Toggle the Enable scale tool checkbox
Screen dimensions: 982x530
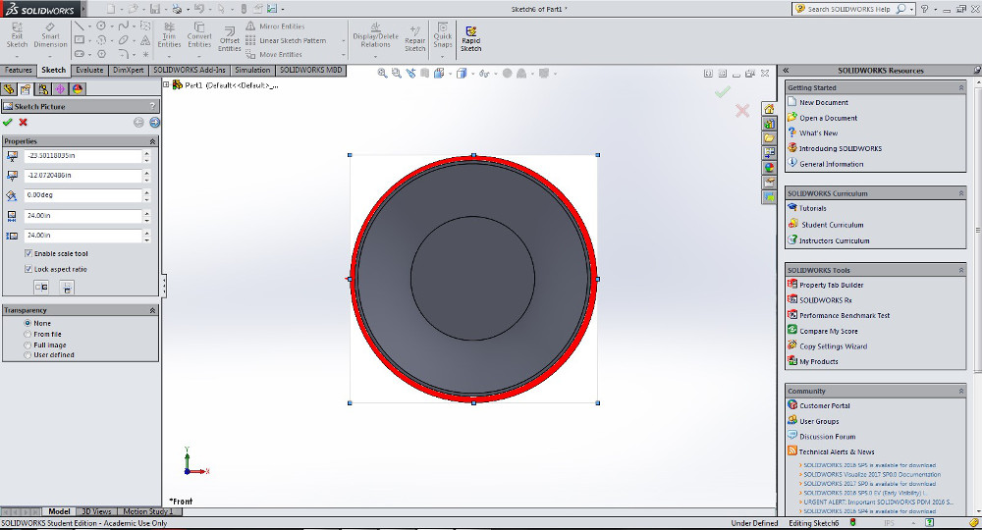28,253
